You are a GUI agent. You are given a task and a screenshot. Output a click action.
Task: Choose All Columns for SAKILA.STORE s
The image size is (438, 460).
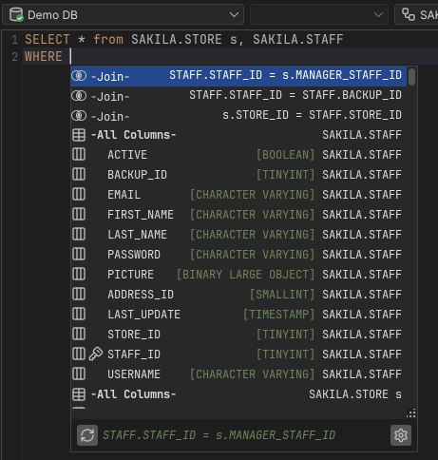click(238, 394)
